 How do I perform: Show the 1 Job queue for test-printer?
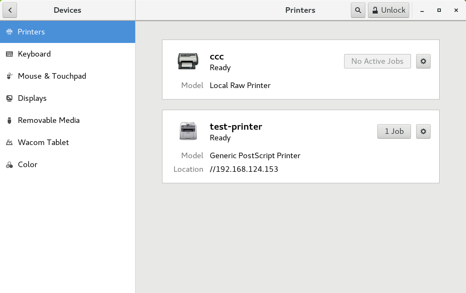point(394,131)
